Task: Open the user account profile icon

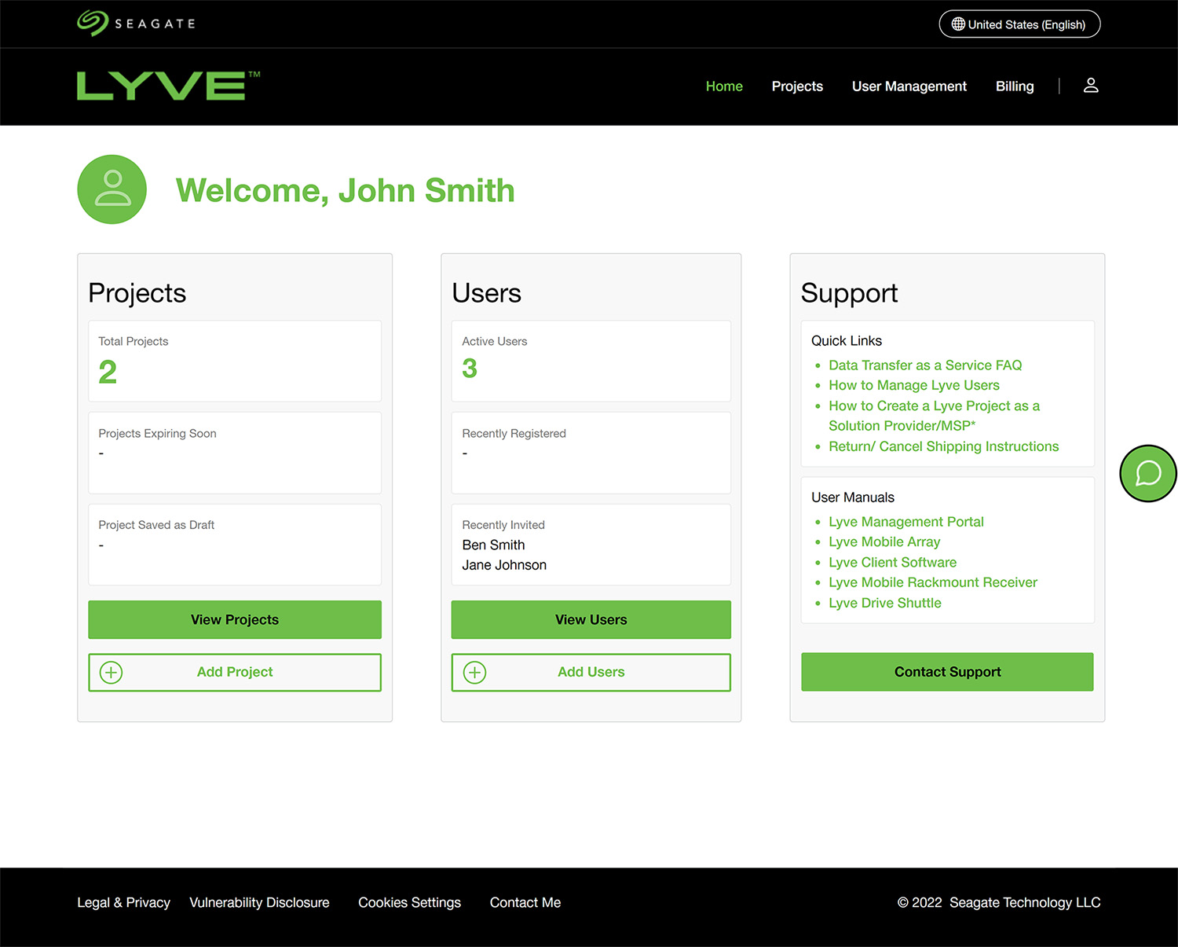Action: coord(1091,86)
